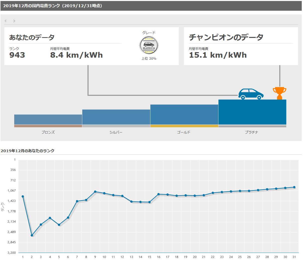Click the orange champion trophy icon

[280, 93]
